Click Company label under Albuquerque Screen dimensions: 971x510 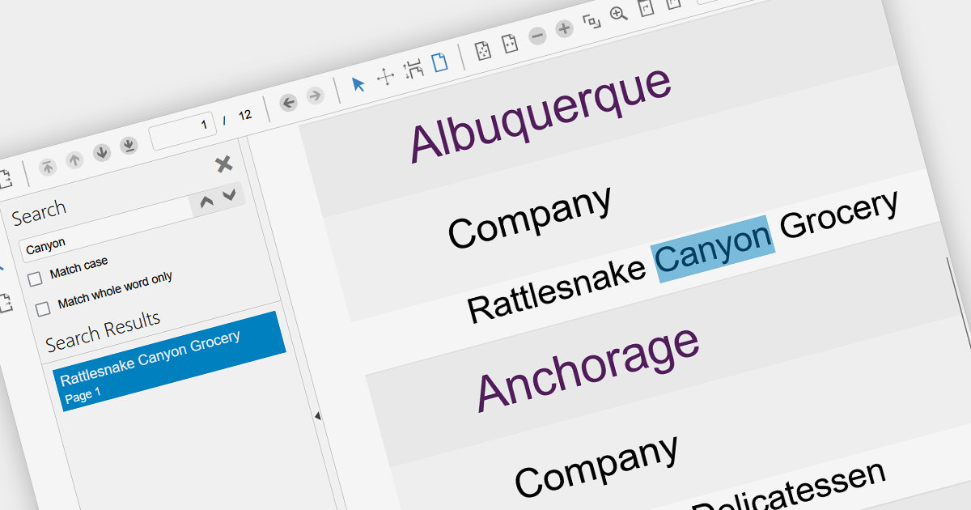point(530,217)
